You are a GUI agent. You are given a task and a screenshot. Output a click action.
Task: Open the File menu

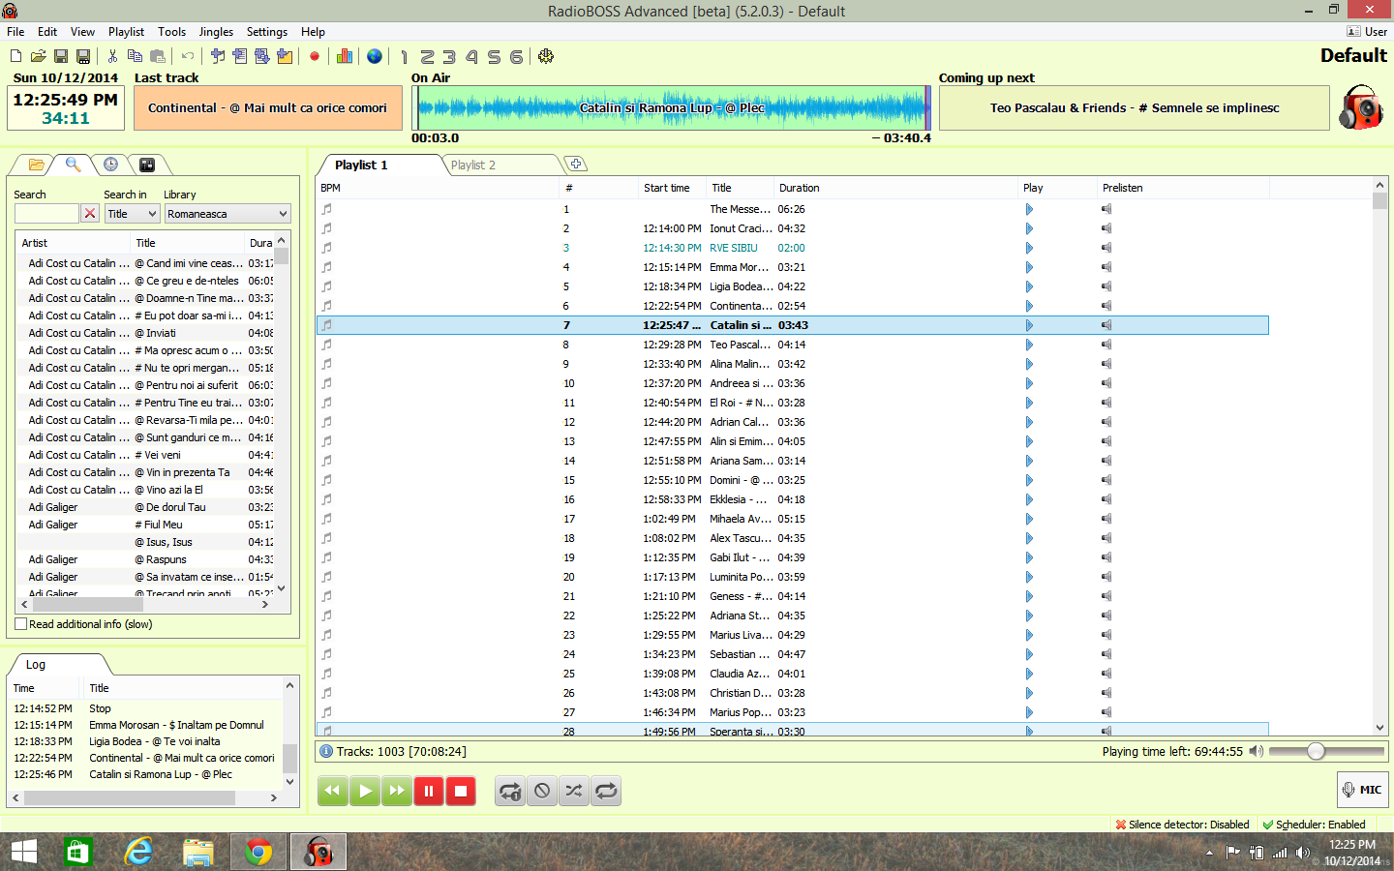click(15, 32)
